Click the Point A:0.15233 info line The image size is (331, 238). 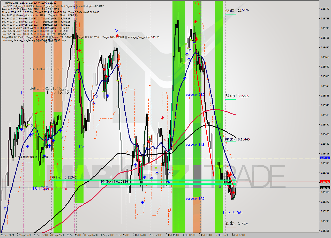click(x=30, y=9)
